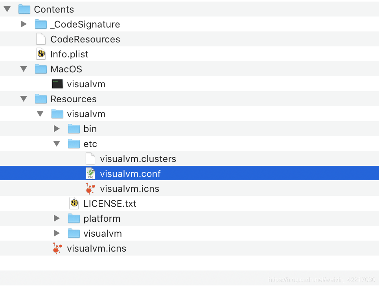Image resolution: width=379 pixels, height=287 pixels.
Task: Collapse the etc folder
Action: [57, 143]
